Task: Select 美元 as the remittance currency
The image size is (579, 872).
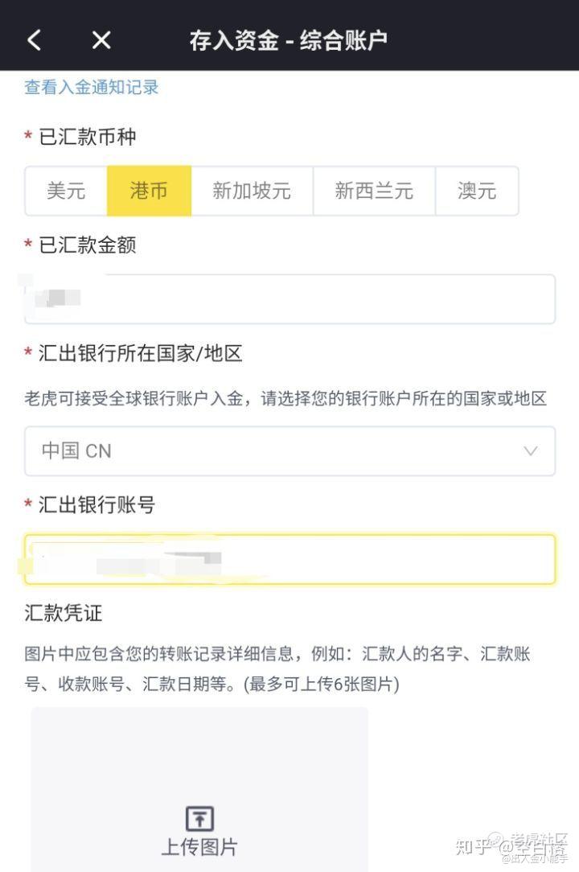Action: 66,191
